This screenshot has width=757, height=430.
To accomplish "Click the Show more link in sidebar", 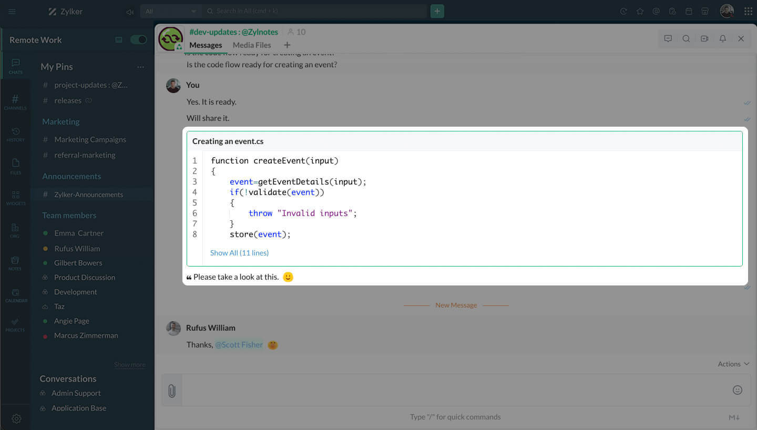I will pyautogui.click(x=130, y=364).
